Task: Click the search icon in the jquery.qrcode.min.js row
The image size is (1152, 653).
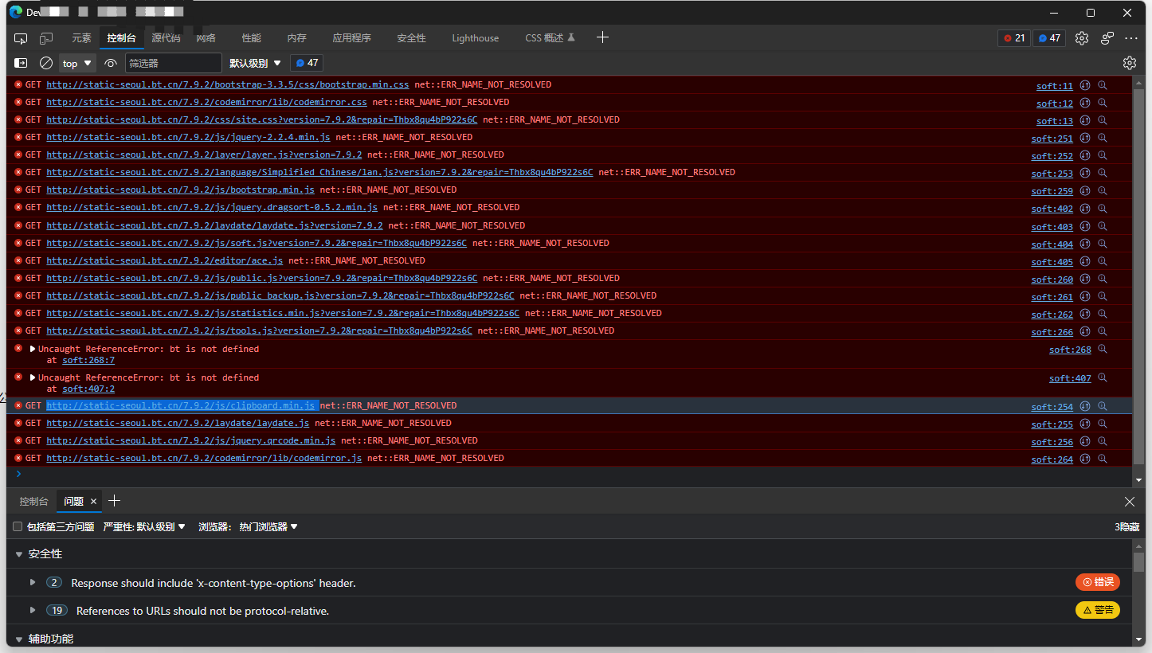Action: point(1103,441)
